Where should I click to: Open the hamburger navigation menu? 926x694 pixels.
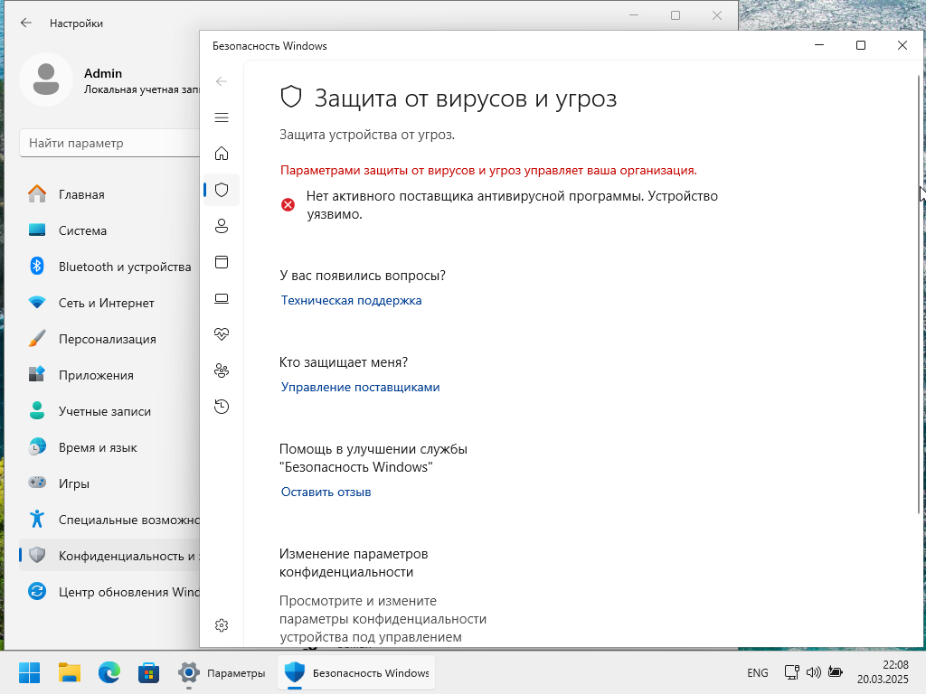pos(222,117)
